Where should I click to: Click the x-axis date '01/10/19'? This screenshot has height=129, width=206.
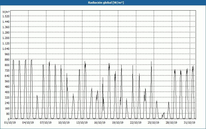(10, 123)
